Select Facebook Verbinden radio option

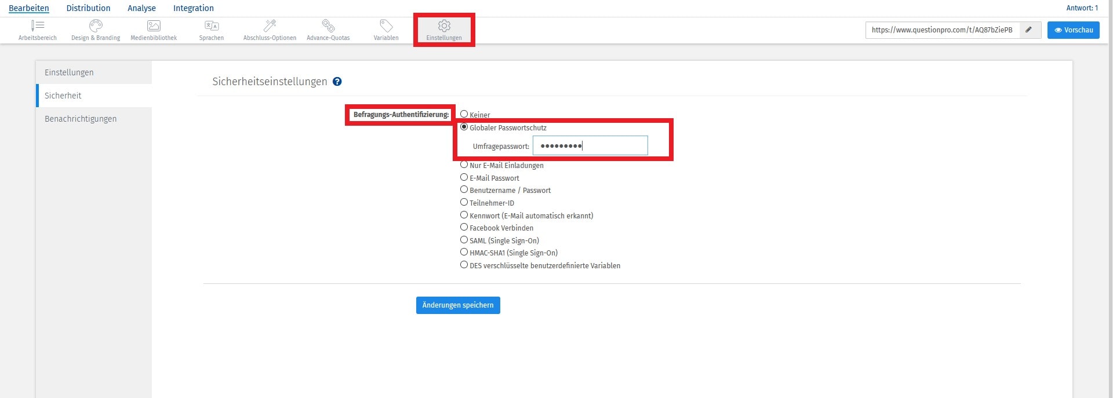pos(464,227)
